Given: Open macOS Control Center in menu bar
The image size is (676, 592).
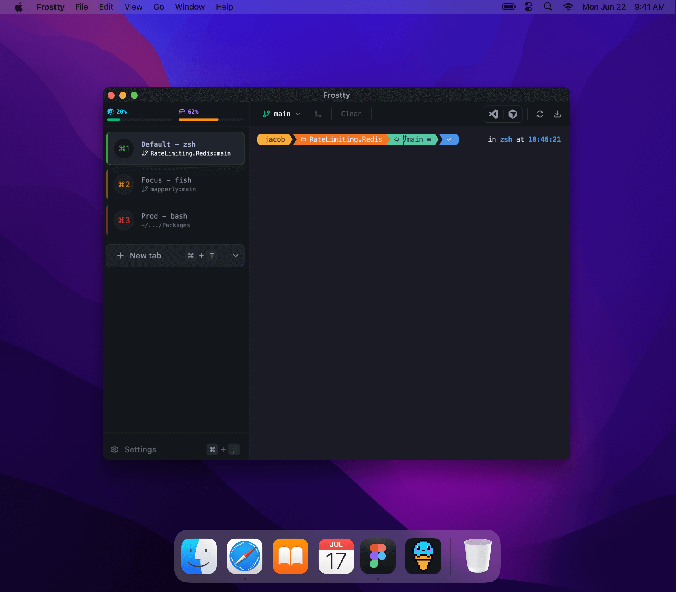Looking at the screenshot, I should click(x=528, y=7).
